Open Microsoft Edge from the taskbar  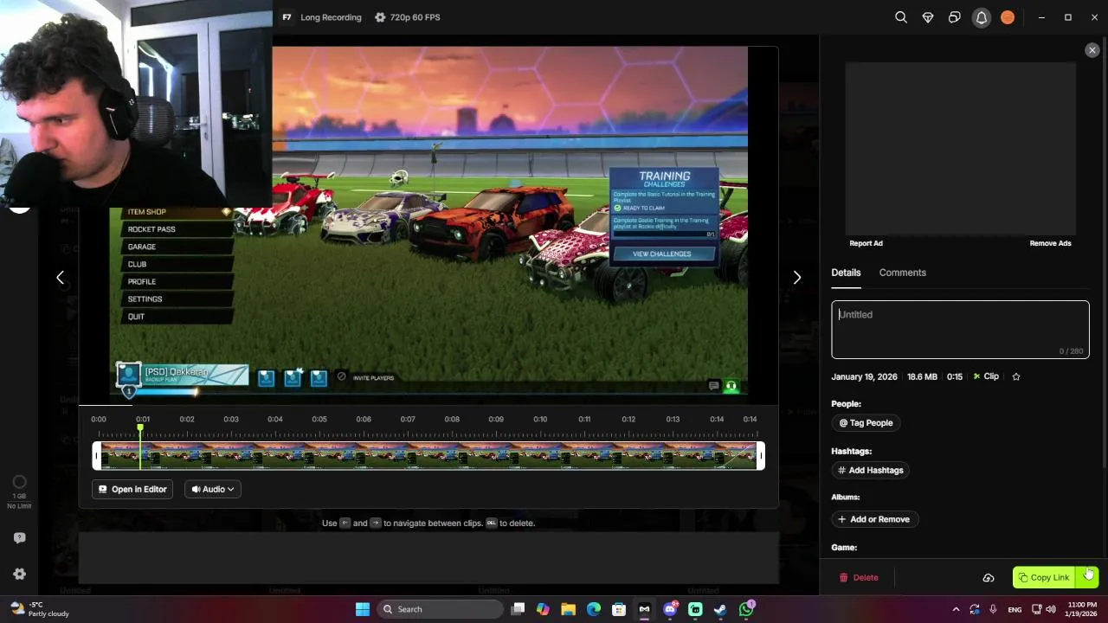click(594, 609)
